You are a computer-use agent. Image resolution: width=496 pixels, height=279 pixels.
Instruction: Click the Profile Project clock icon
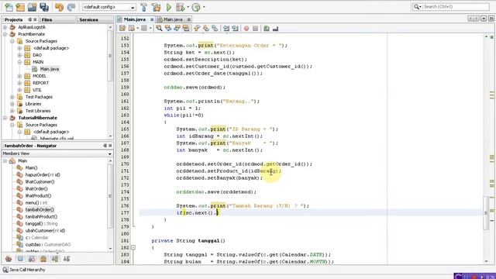coord(196,7)
